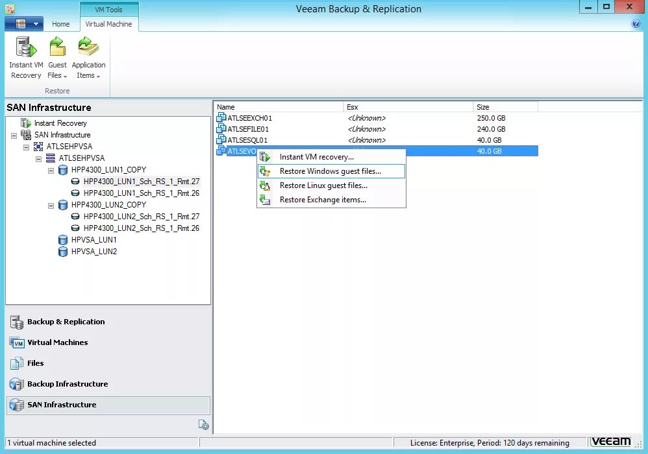The width and height of the screenshot is (648, 454).
Task: Select snapshot HPP4300_LUN2_Sch_RS_1_Rmt.26
Action: pos(142,228)
